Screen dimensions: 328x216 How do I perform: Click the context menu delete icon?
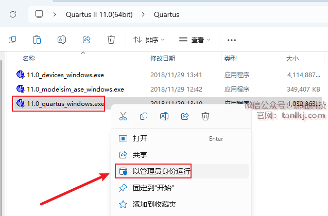coord(205,116)
